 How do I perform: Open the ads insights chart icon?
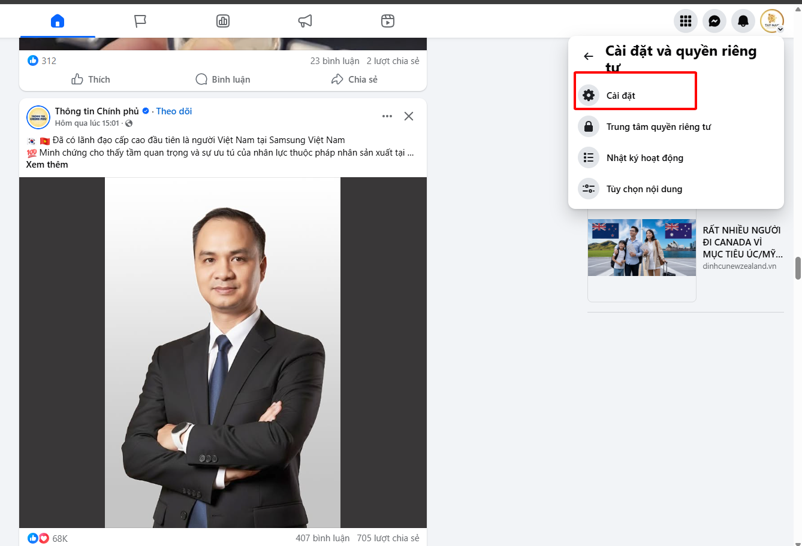223,22
